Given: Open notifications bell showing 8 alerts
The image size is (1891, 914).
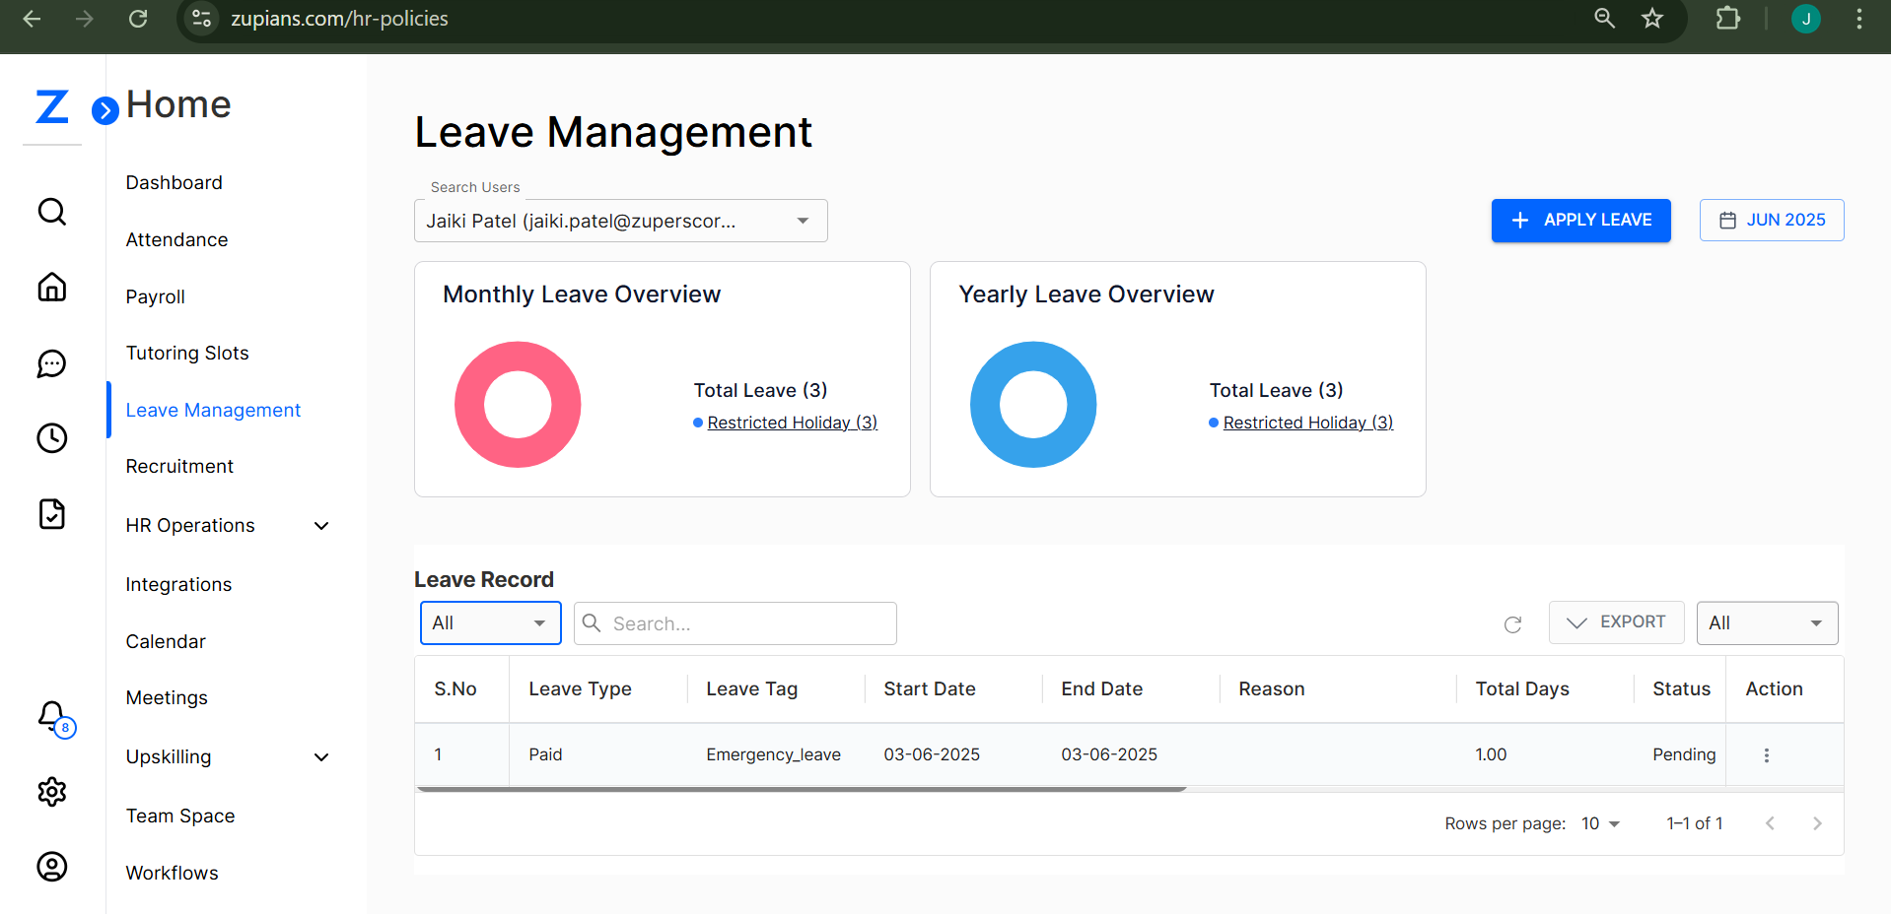Looking at the screenshot, I should point(51,716).
